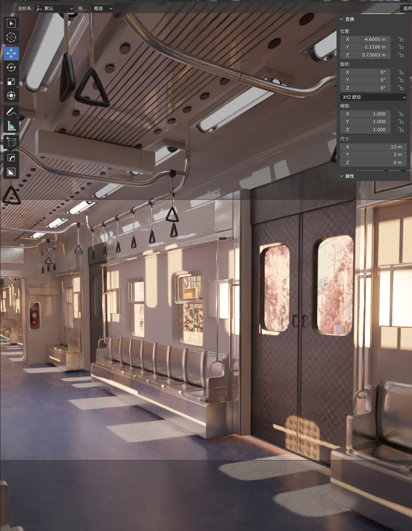412x531 pixels.
Task: Activate the combined Transform tool
Action: pyautogui.click(x=11, y=96)
